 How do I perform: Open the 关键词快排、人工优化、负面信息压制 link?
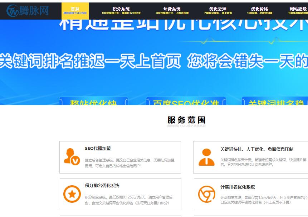256,149
